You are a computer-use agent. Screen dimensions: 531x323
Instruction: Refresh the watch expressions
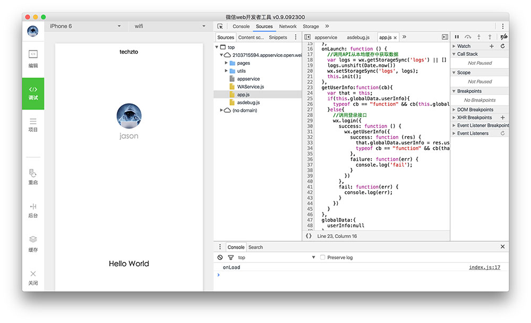coord(502,46)
